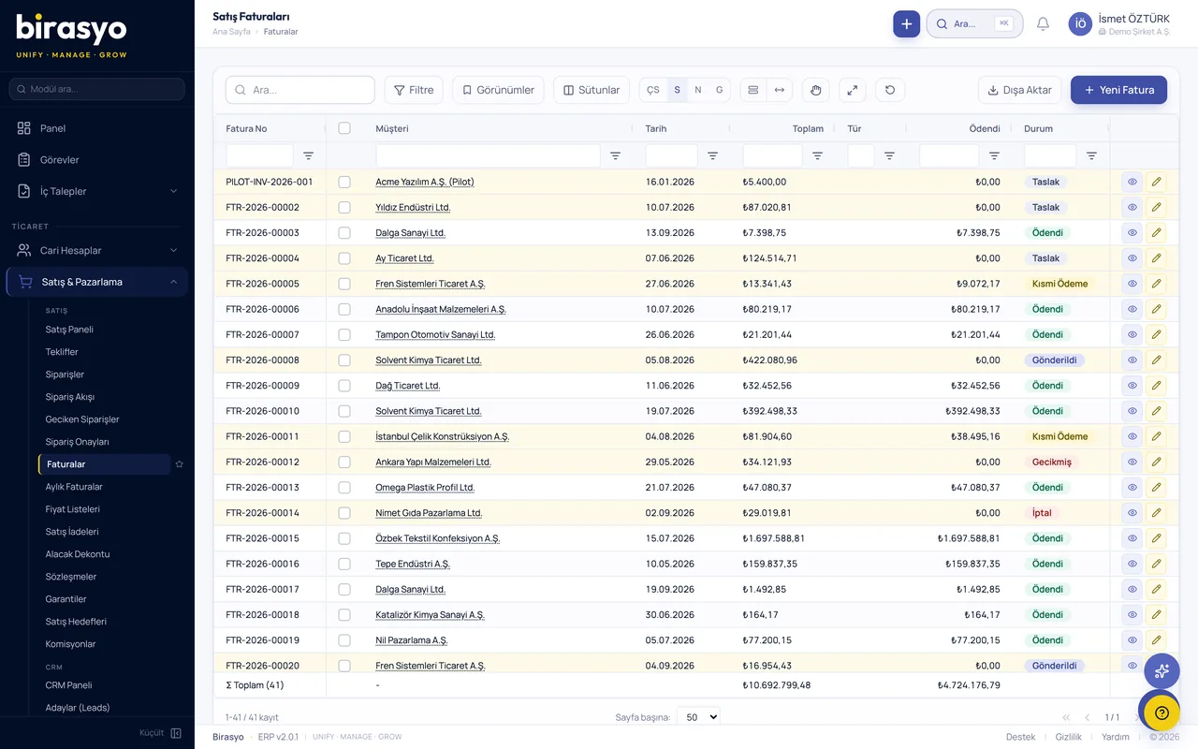This screenshot has height=749, width=1198.
Task: Click the row layout icon in the toolbar
Action: click(x=753, y=90)
